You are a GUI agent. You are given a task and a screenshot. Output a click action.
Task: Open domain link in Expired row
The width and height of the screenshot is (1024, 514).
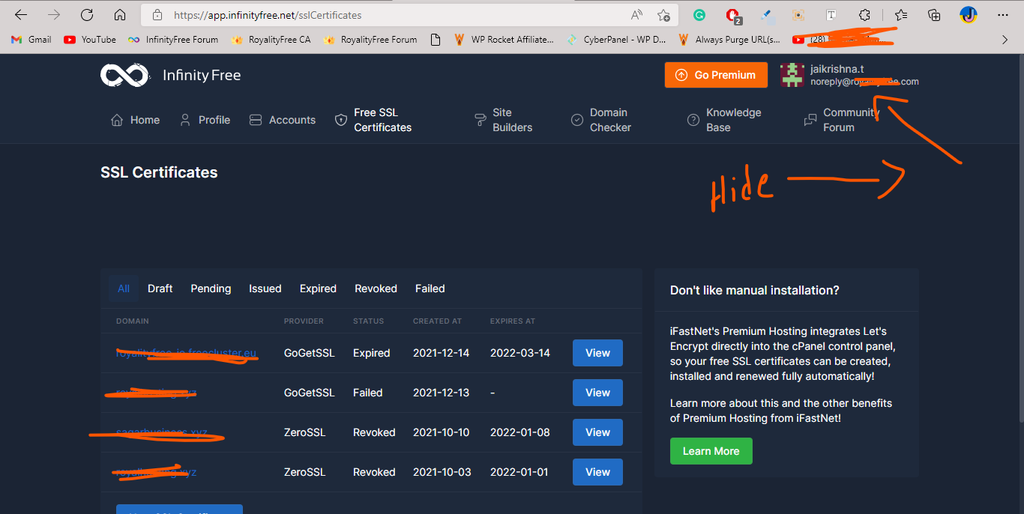[186, 353]
